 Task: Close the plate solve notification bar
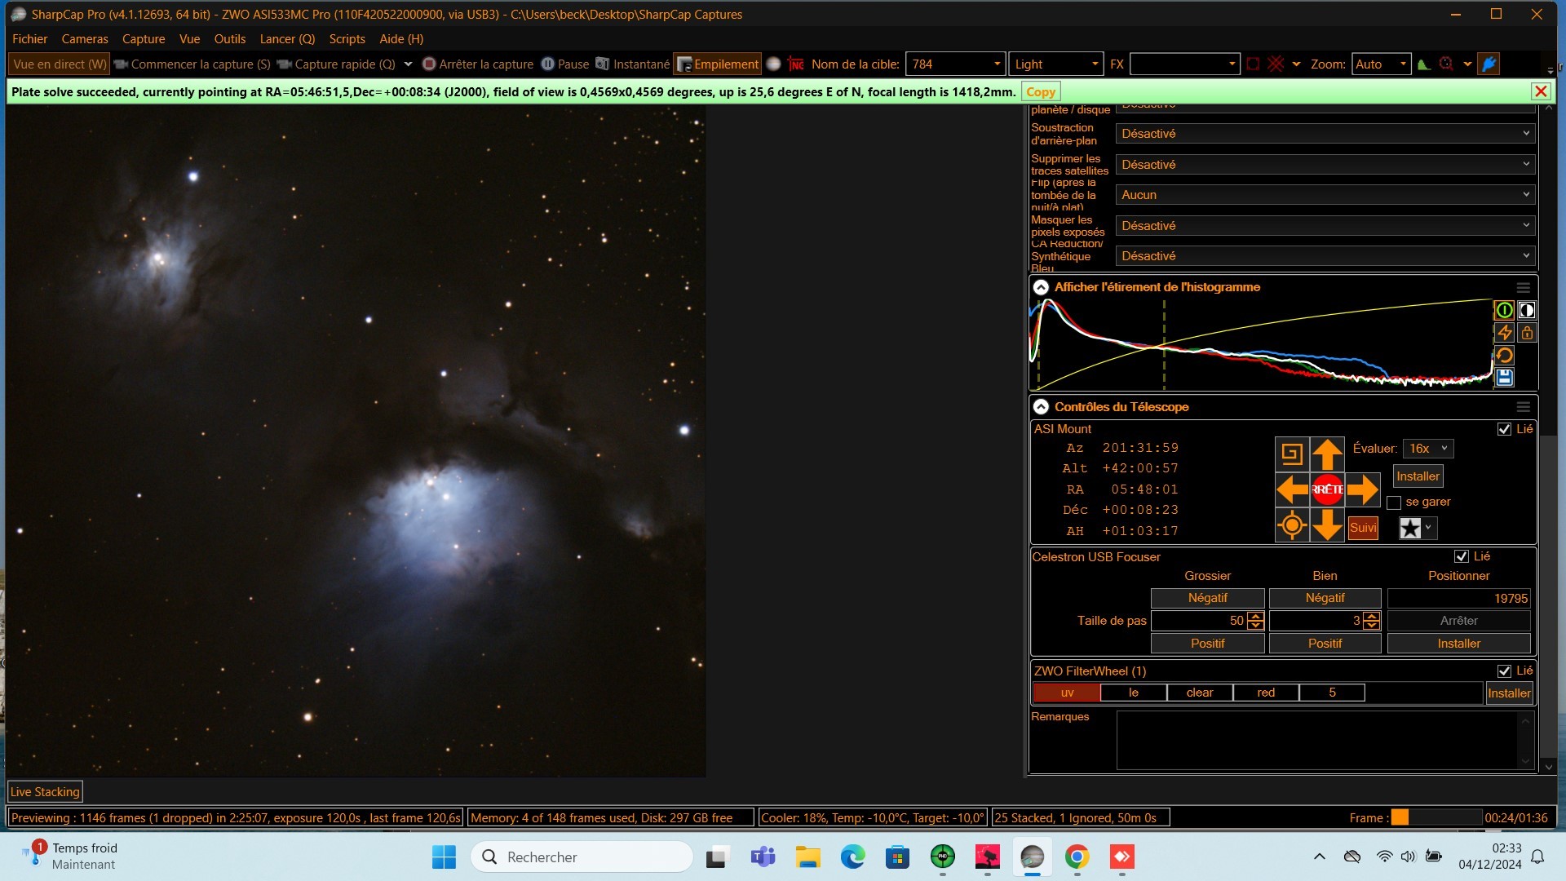pyautogui.click(x=1541, y=91)
